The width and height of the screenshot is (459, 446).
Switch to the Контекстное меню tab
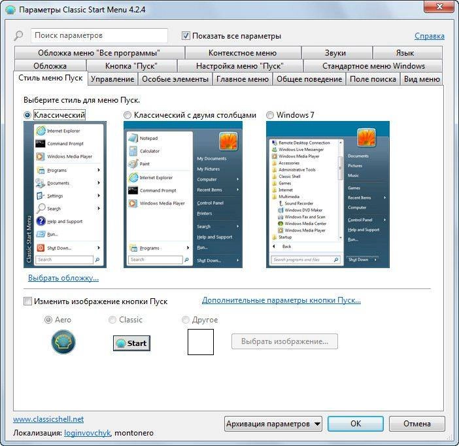(x=243, y=53)
